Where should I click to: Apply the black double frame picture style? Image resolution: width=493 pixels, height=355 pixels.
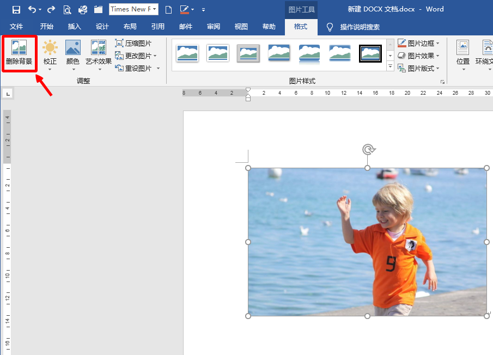[x=370, y=53]
